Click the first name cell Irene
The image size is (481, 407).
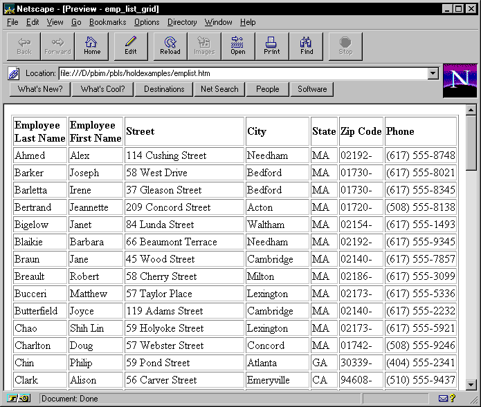(96, 190)
